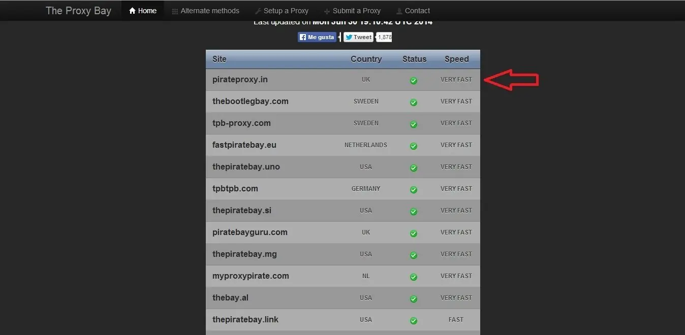
Task: Open the Contact page
Action: pyautogui.click(x=413, y=11)
